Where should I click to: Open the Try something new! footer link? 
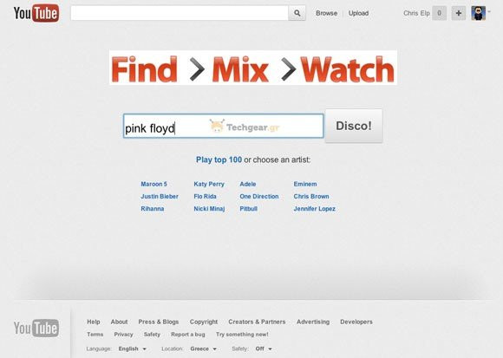(x=242, y=335)
